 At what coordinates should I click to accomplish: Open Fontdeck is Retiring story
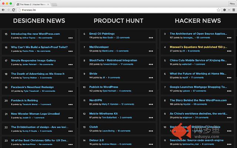pos(24,100)
